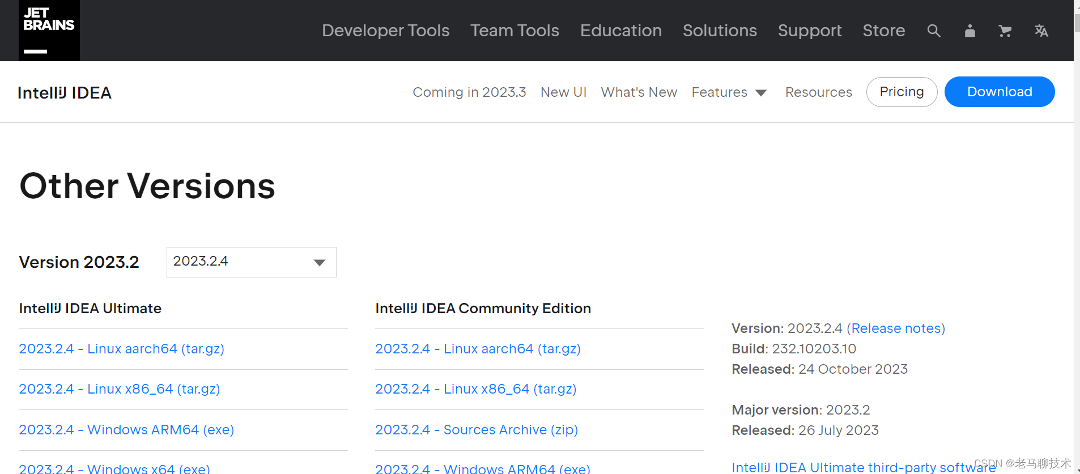Click the Pricing button
The image size is (1080, 474).
click(902, 92)
